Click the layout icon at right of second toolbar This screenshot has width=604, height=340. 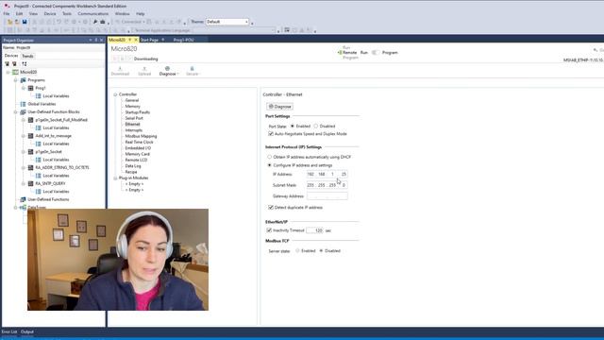point(287,30)
